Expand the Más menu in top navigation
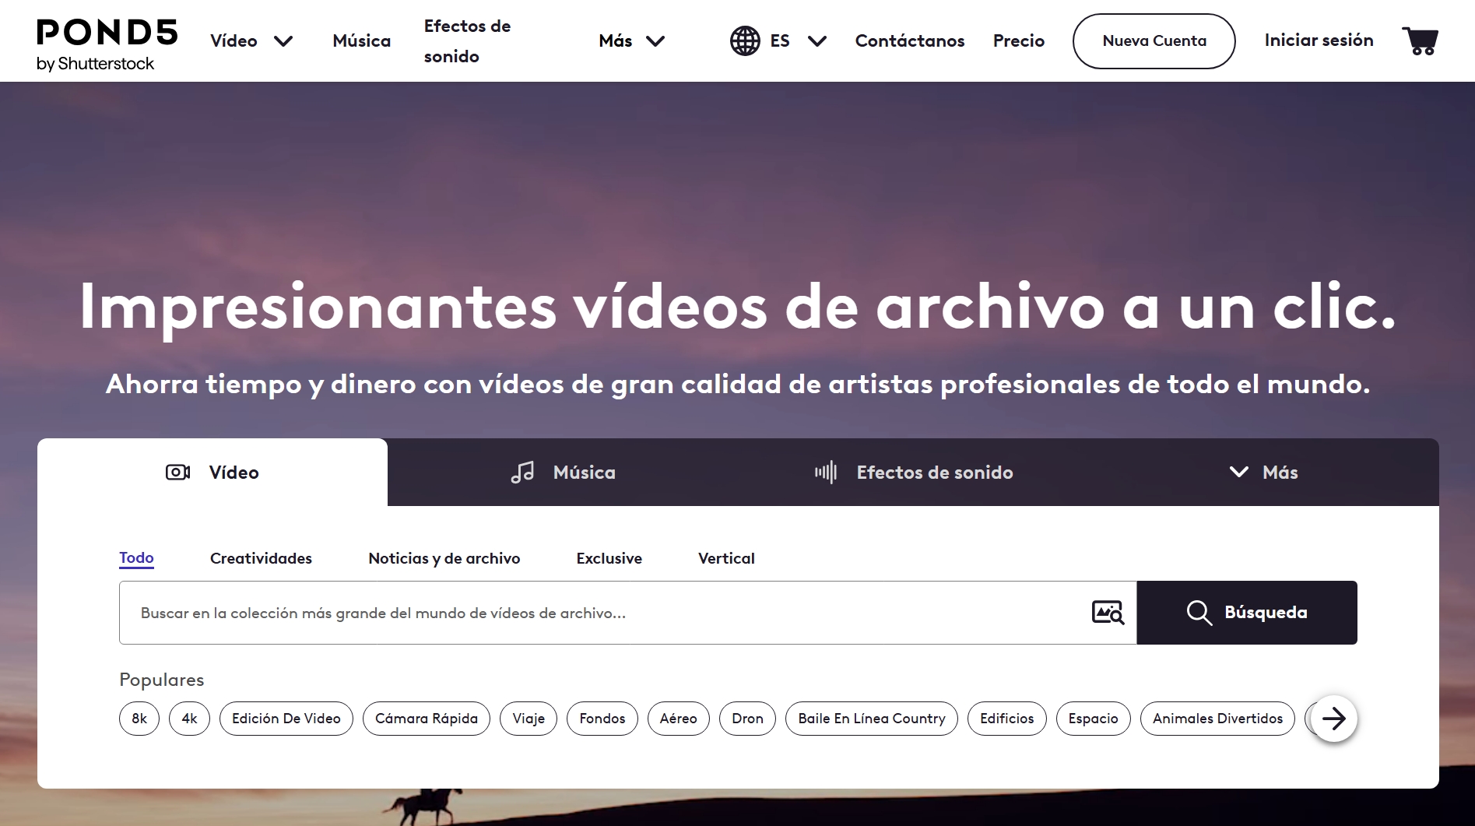The width and height of the screenshot is (1475, 826). (x=631, y=41)
